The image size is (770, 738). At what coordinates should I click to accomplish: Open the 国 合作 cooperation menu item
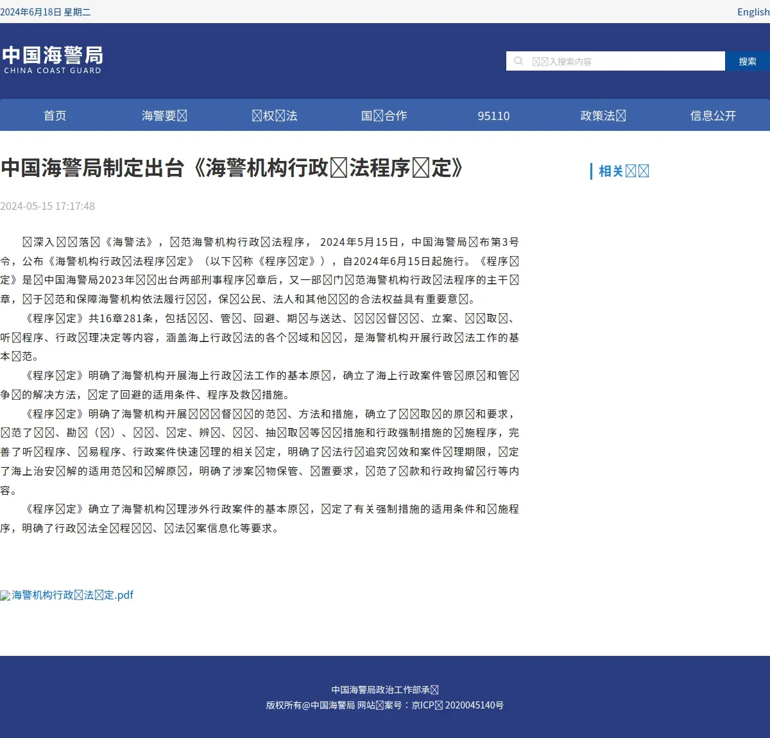(x=384, y=116)
